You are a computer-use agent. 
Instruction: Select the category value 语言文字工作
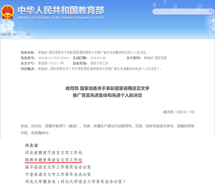99,63
